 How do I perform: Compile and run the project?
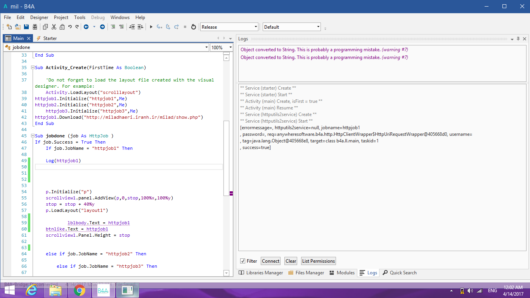pyautogui.click(x=151, y=26)
